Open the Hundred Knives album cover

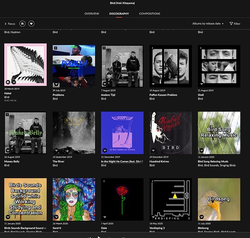(x=171, y=133)
